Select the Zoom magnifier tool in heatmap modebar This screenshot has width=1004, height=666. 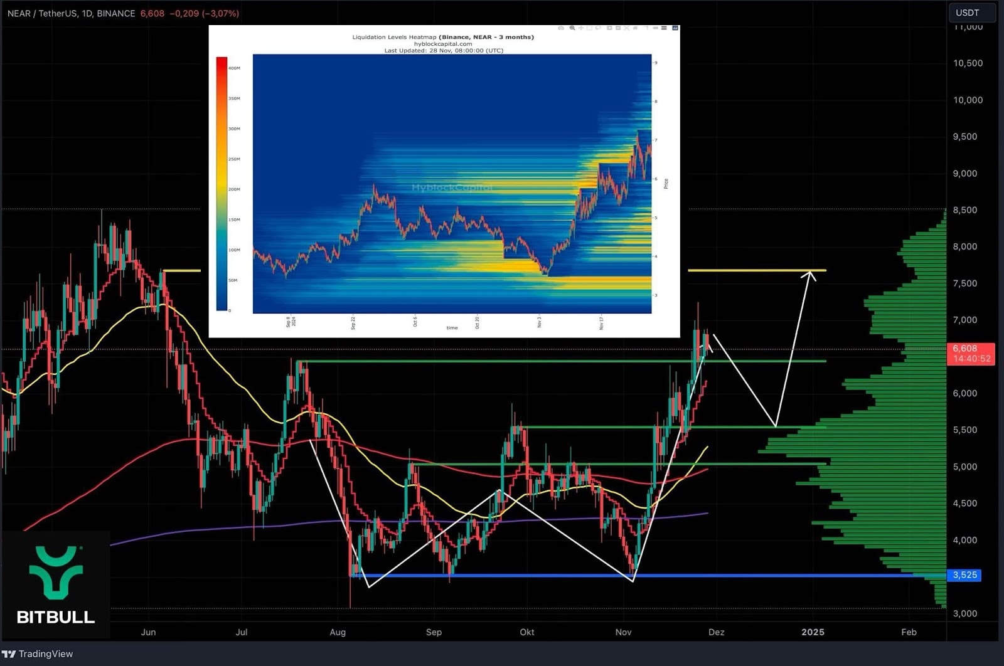coord(572,28)
